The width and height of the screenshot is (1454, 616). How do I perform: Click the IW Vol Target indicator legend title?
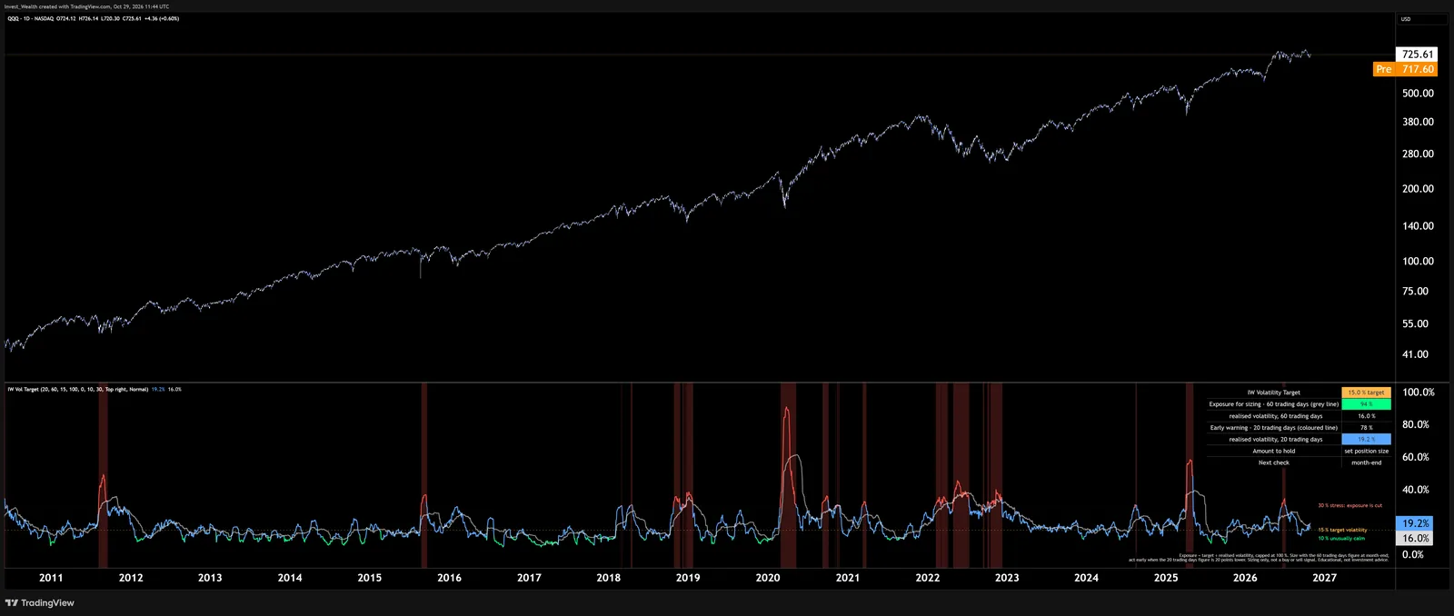click(77, 389)
